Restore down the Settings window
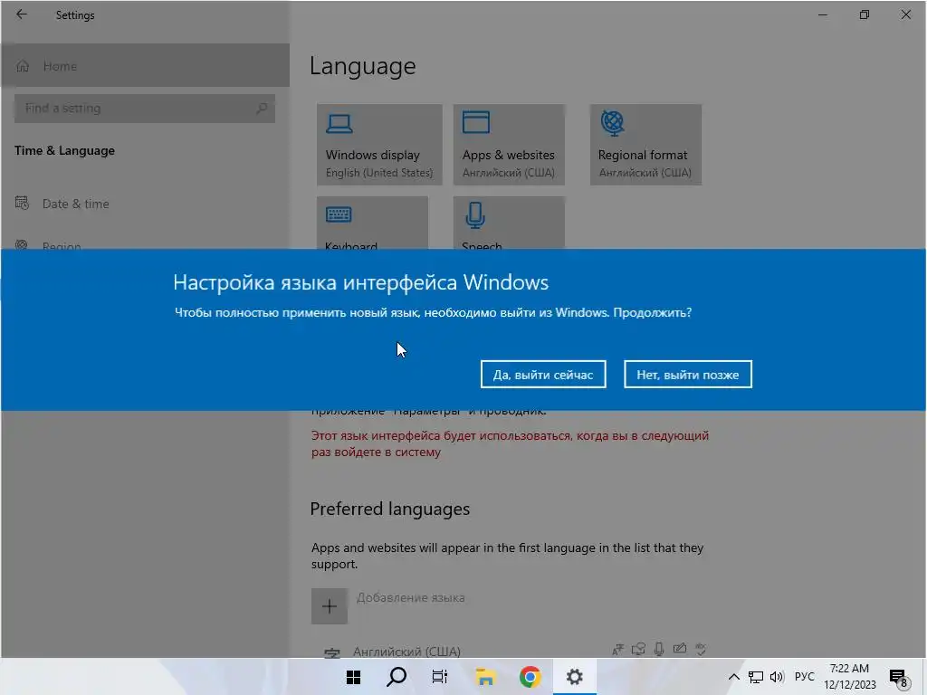The width and height of the screenshot is (927, 695). (x=865, y=14)
